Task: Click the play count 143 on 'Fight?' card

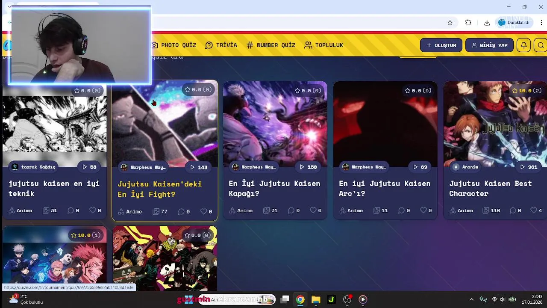Action: 199,167
